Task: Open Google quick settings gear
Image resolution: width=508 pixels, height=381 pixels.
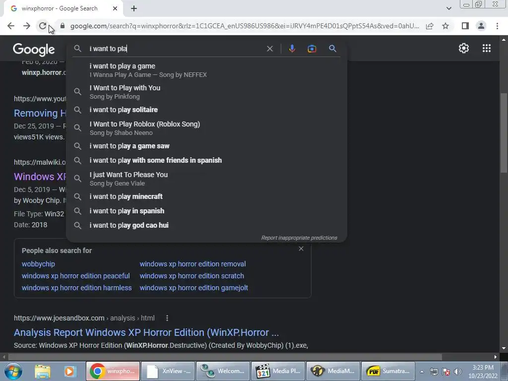Action: tap(464, 48)
